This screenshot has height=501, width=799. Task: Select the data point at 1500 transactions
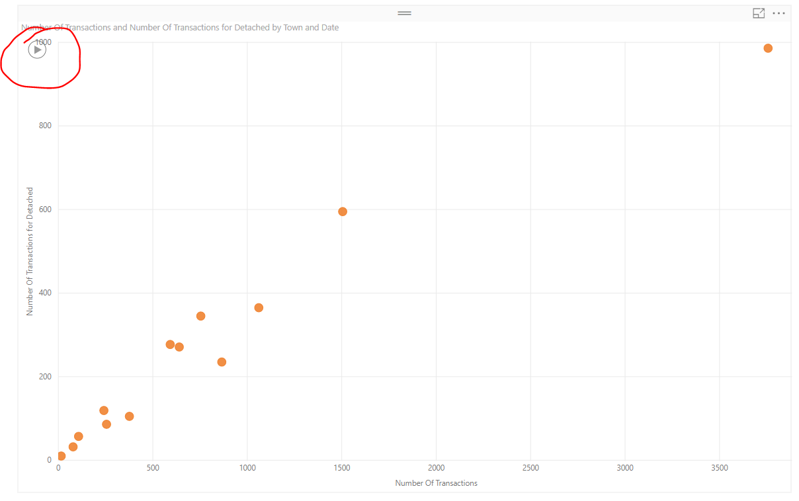343,212
